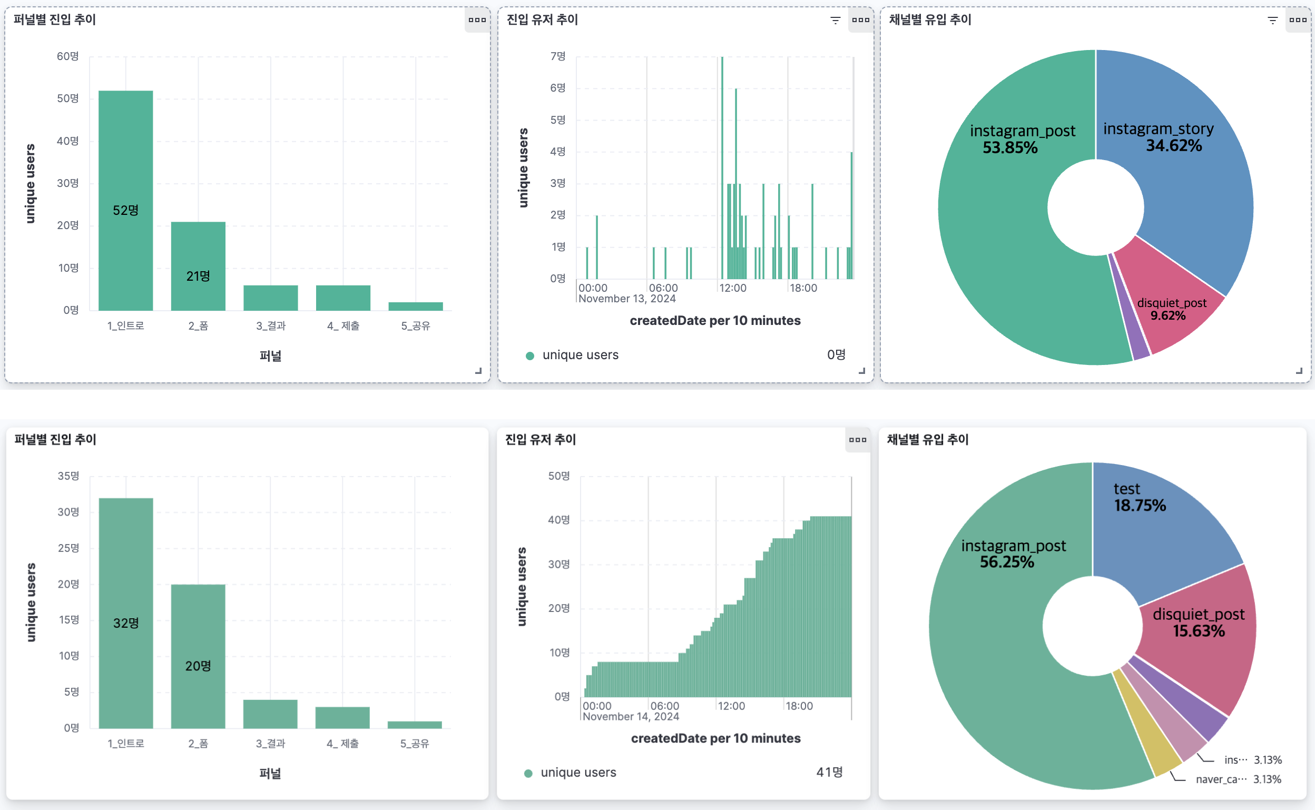Click the unique users legend dot showing 0명
Viewport: 1315px width, 810px height.
click(x=530, y=355)
